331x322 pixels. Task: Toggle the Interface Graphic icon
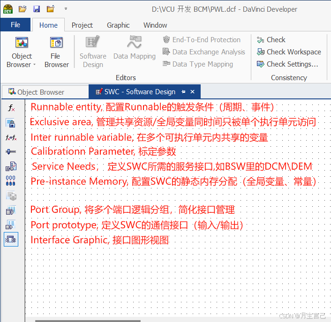pyautogui.click(x=11, y=240)
